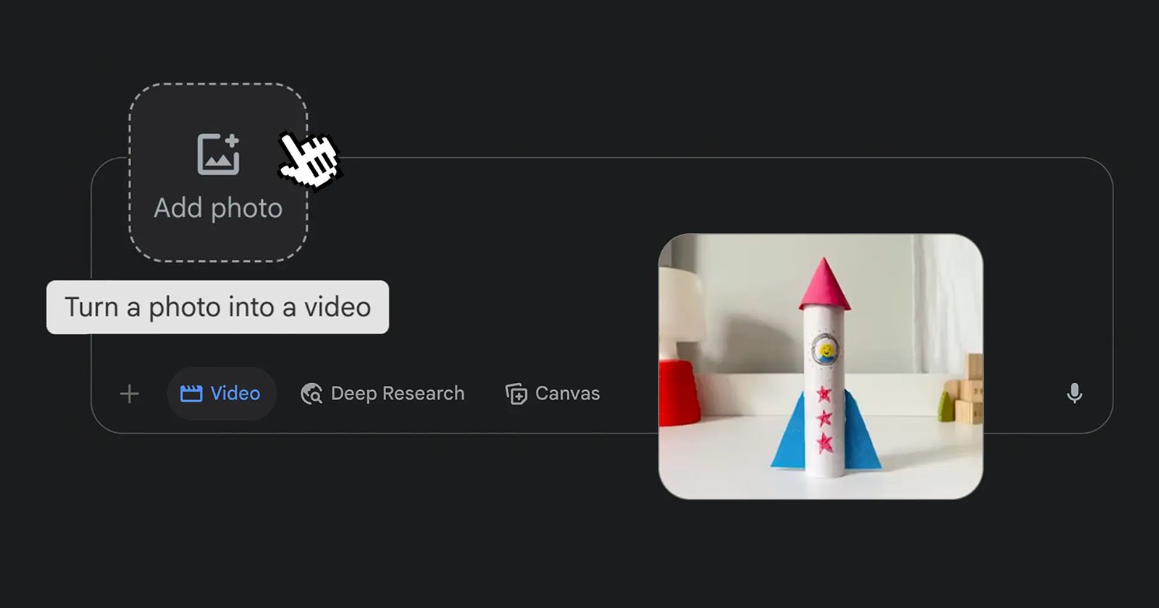Select the Deep Research text label
This screenshot has height=608, width=1159.
(397, 393)
